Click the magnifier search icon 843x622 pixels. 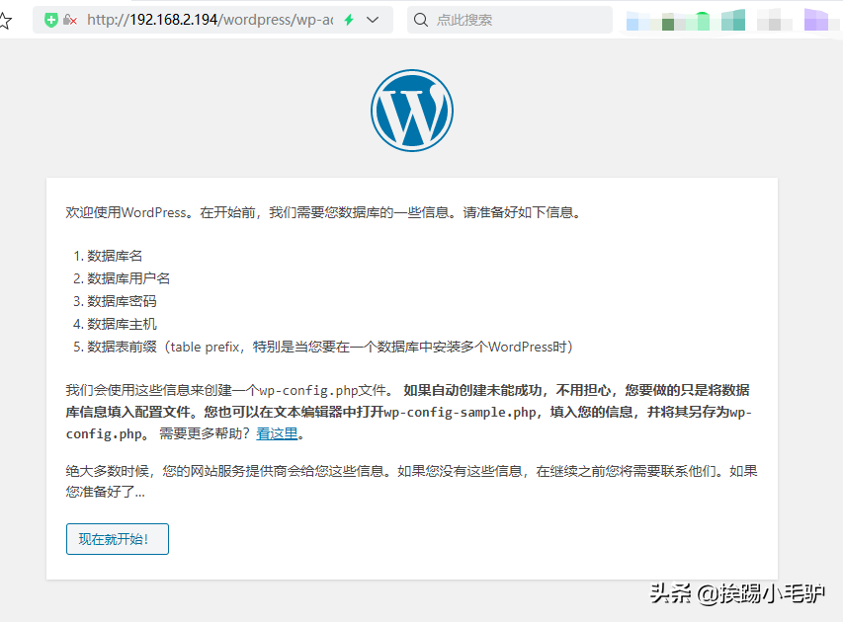point(421,20)
